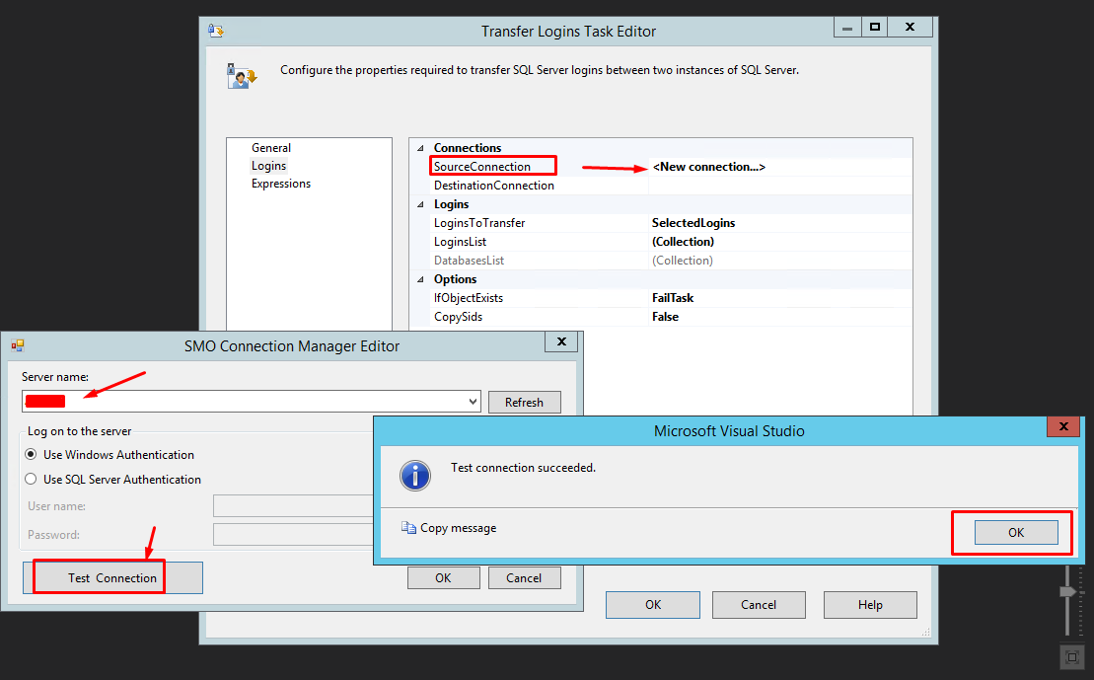Image resolution: width=1094 pixels, height=680 pixels.
Task: Click the zoom slider handle
Action: [1067, 591]
